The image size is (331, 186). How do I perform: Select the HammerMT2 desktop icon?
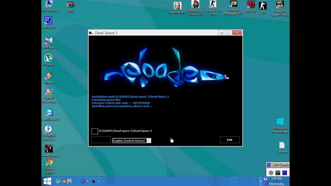(178, 7)
